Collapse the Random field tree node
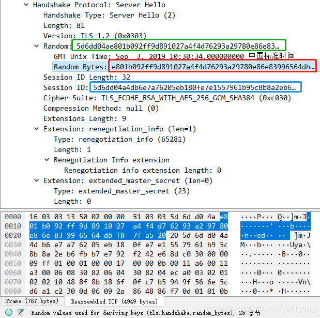Screen dimensions: 320x318 point(36,46)
